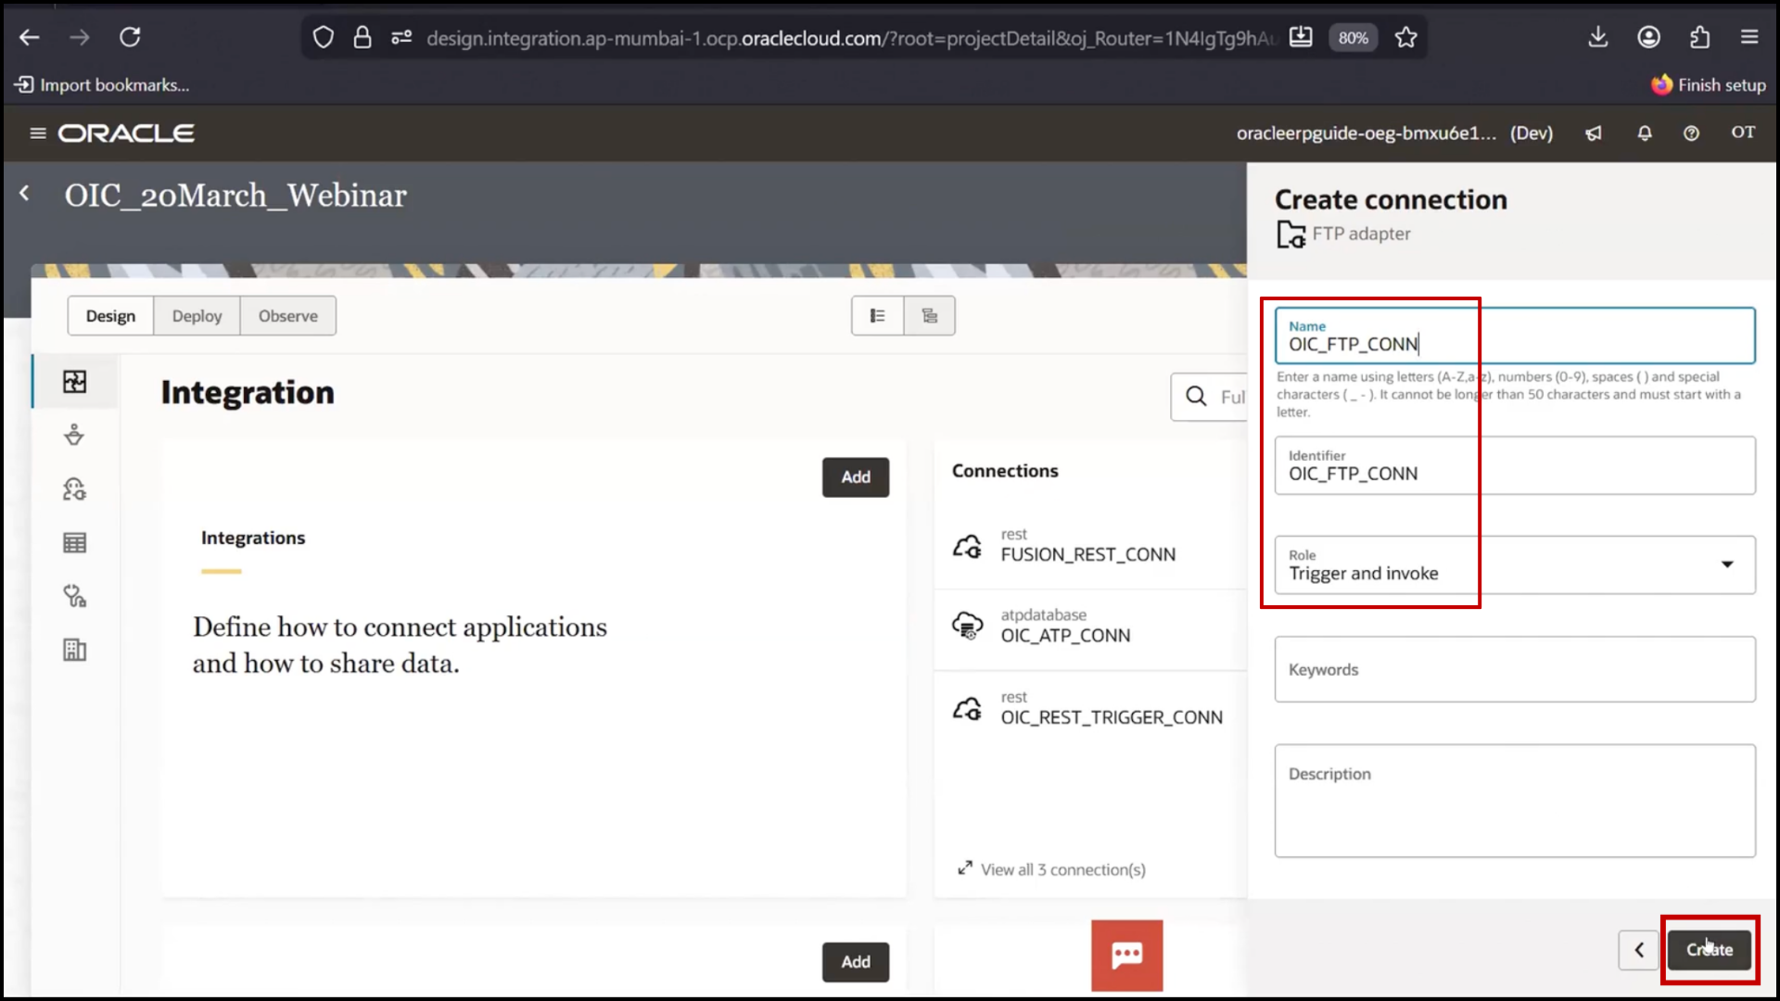Open the tracking protection shield icon
Viewport: 1780px width, 1001px height.
tap(323, 37)
